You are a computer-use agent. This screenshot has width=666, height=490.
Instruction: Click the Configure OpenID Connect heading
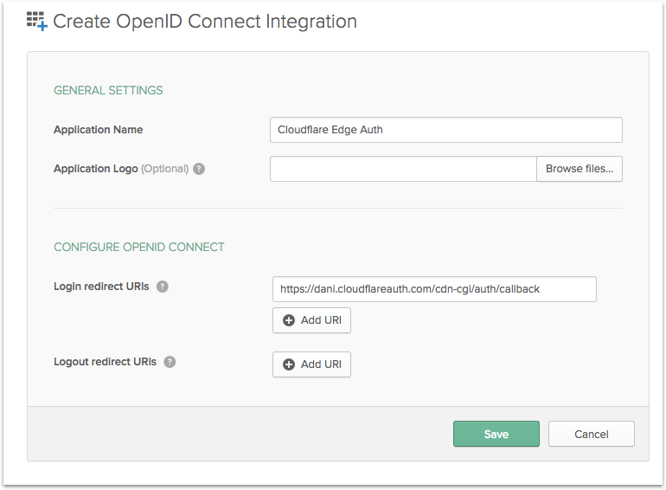coord(139,247)
